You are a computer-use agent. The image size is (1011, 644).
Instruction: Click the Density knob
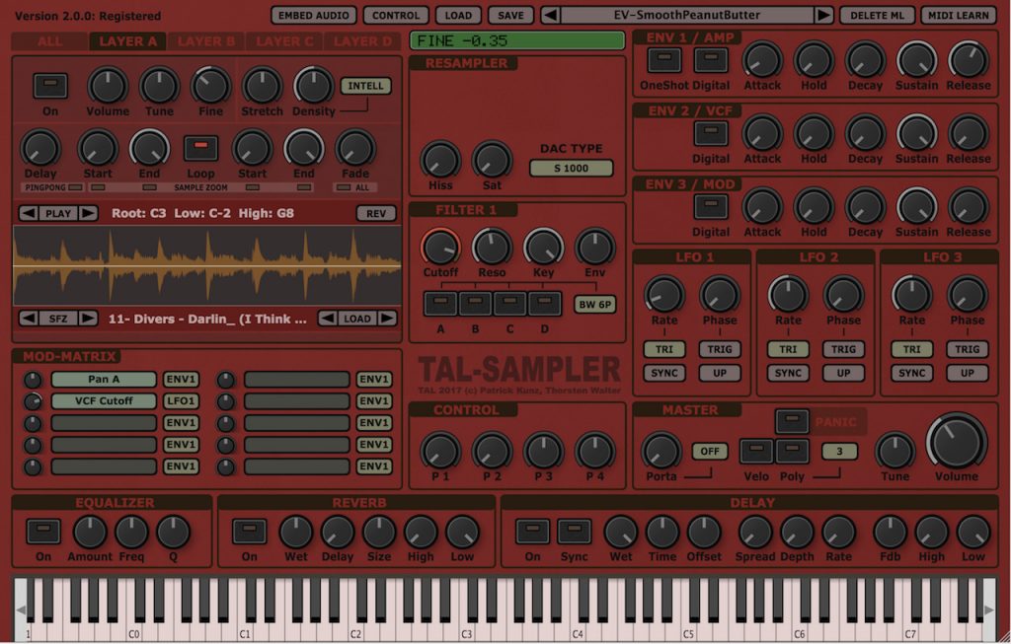(313, 86)
